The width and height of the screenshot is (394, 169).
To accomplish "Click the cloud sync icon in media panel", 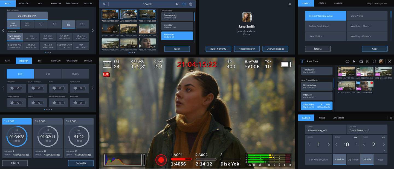I will pos(347,61).
